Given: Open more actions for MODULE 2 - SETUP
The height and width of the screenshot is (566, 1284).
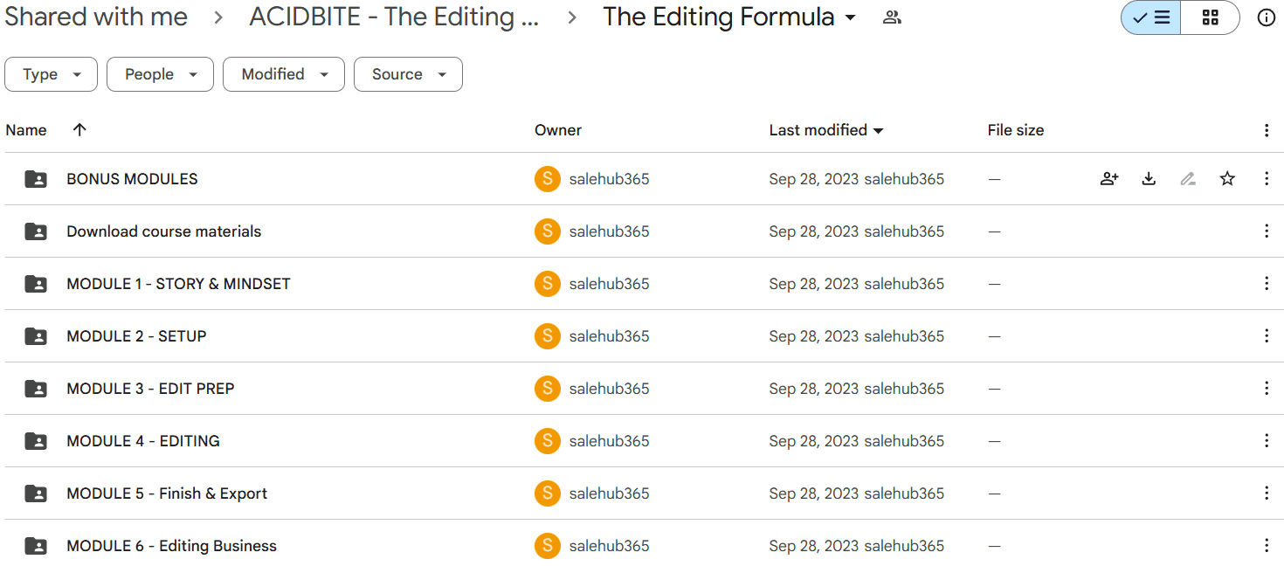Looking at the screenshot, I should click(x=1267, y=336).
